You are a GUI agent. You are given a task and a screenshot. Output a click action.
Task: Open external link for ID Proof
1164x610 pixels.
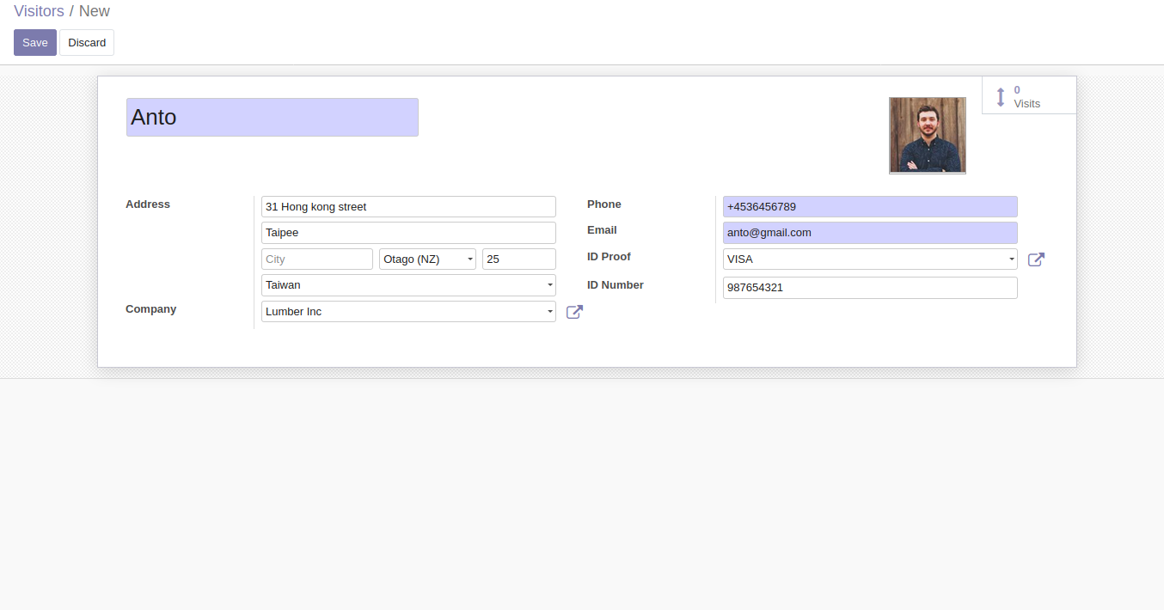click(x=1036, y=259)
